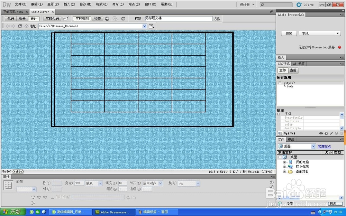Click the new CSS rule icon
This screenshot has height=216, width=346.
(x=326, y=133)
